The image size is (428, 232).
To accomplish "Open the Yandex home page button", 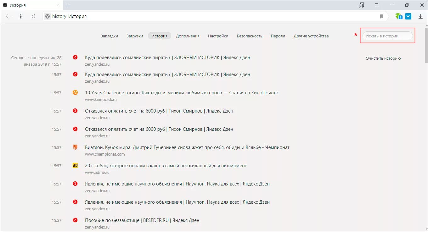I will 21,16.
